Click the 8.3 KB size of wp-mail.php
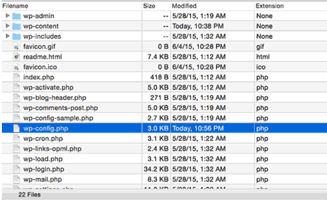Image resolution: width=327 pixels, height=201 pixels. point(158,179)
